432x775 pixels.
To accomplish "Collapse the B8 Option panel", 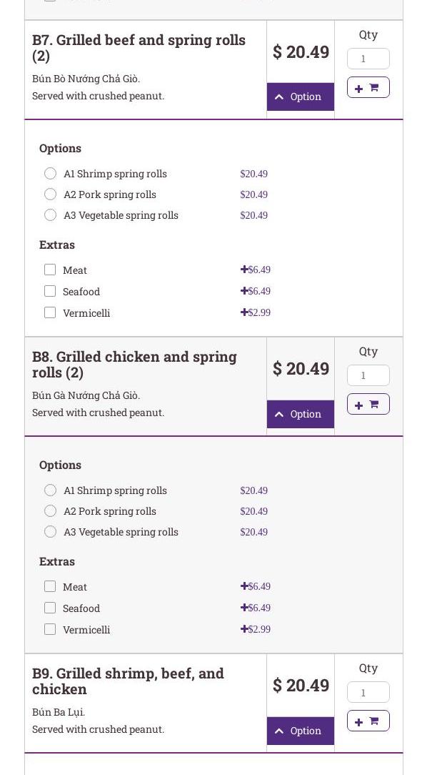I will point(300,414).
